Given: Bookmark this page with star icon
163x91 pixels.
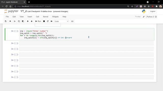Looking at the screenshot, I should click(x=132, y=6).
